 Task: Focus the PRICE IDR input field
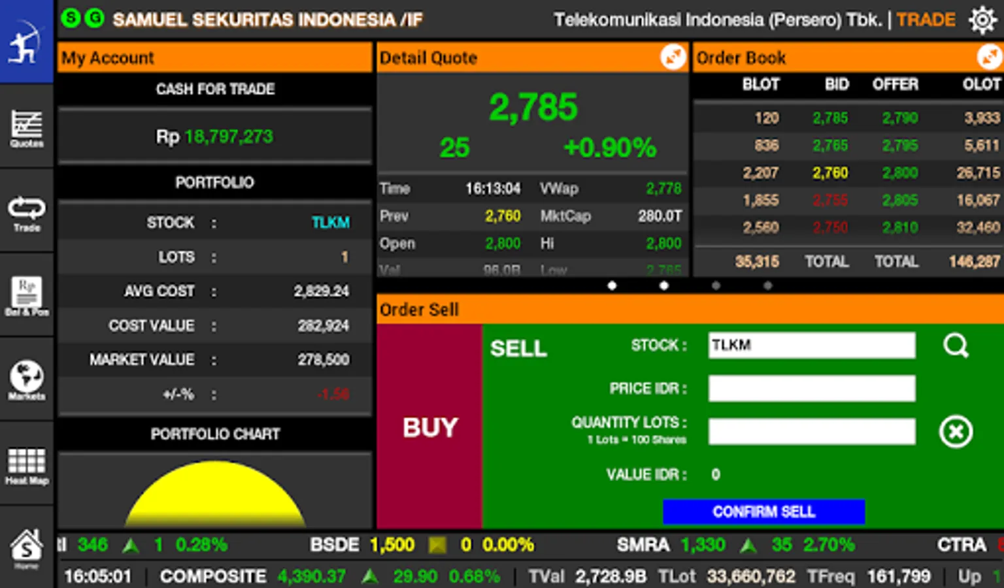point(812,388)
